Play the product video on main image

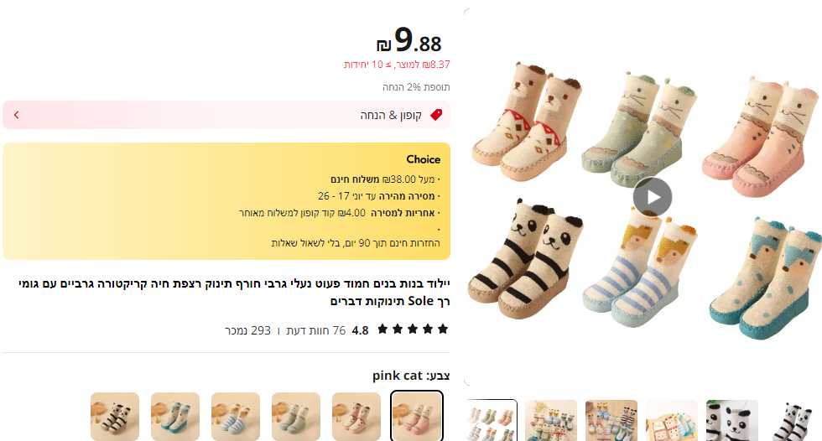tap(653, 197)
